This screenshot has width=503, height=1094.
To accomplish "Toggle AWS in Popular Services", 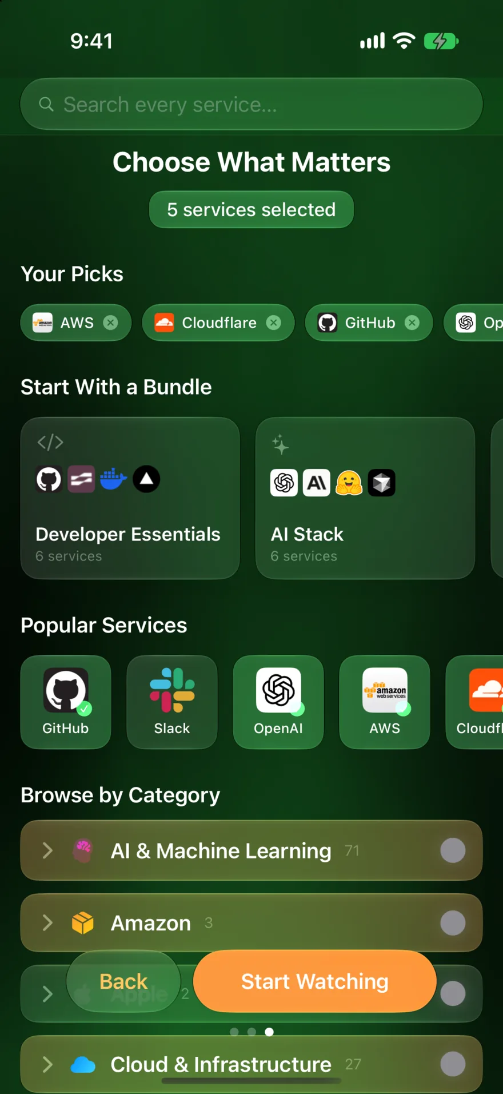I will pos(385,702).
